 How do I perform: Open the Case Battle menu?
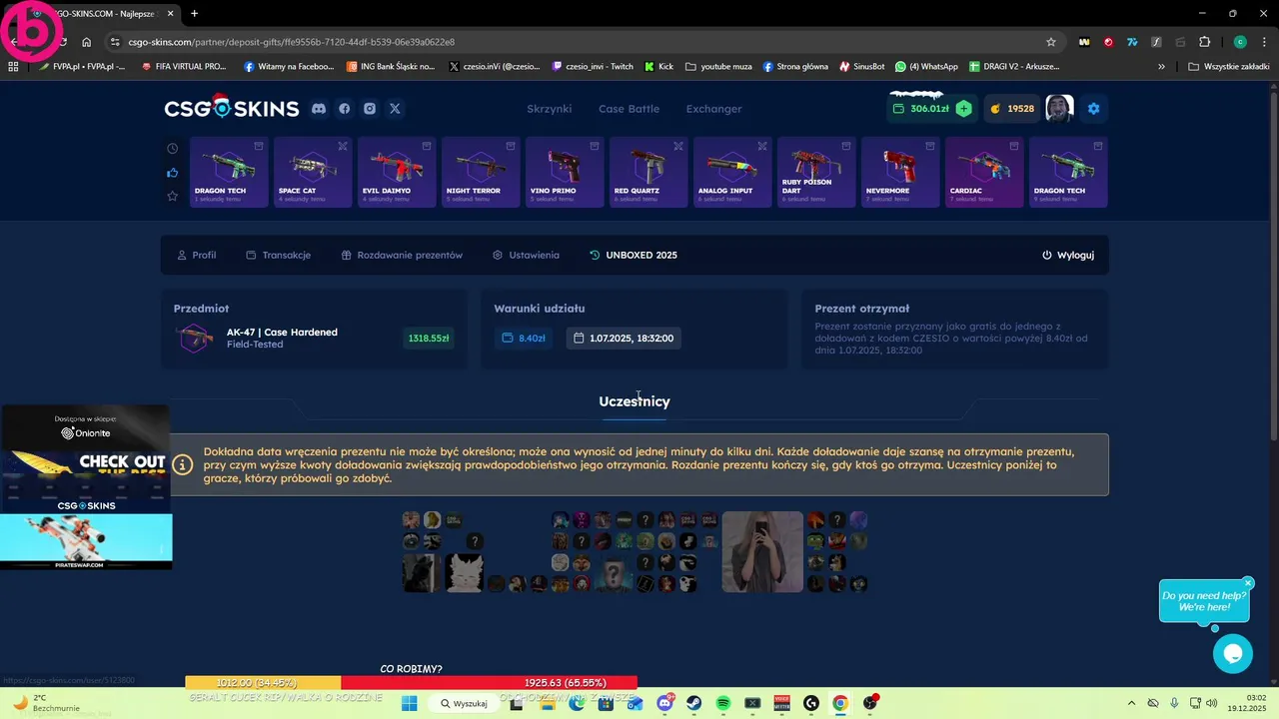pos(629,109)
